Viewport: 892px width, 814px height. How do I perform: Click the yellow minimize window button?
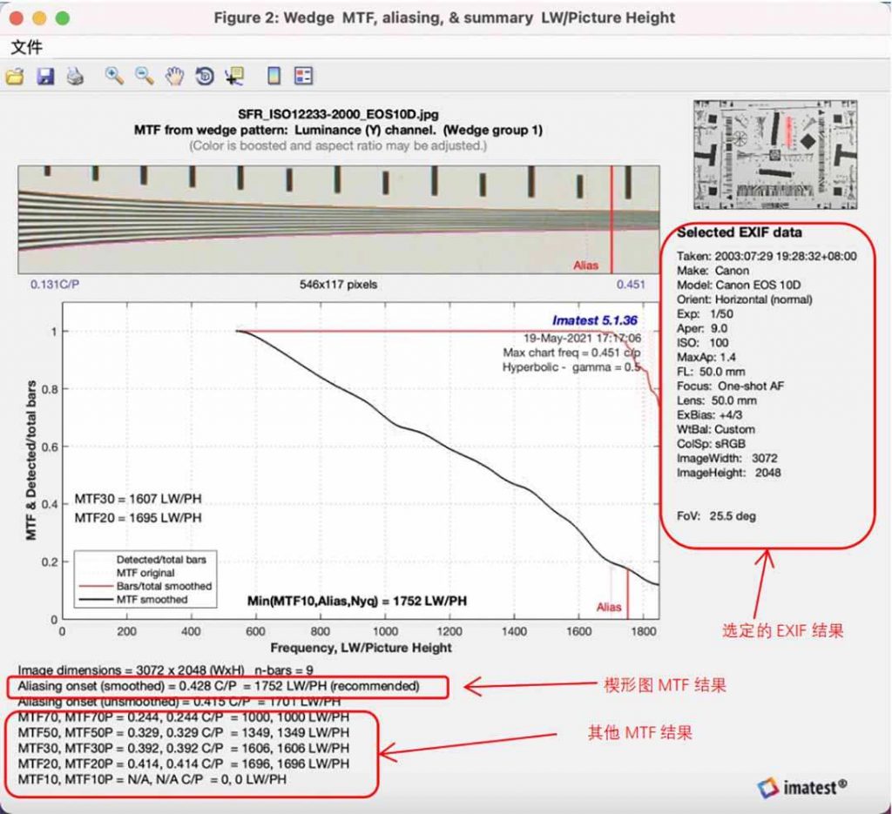[39, 18]
